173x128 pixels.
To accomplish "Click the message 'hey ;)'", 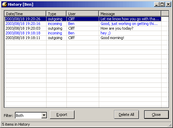I will [x=106, y=33].
